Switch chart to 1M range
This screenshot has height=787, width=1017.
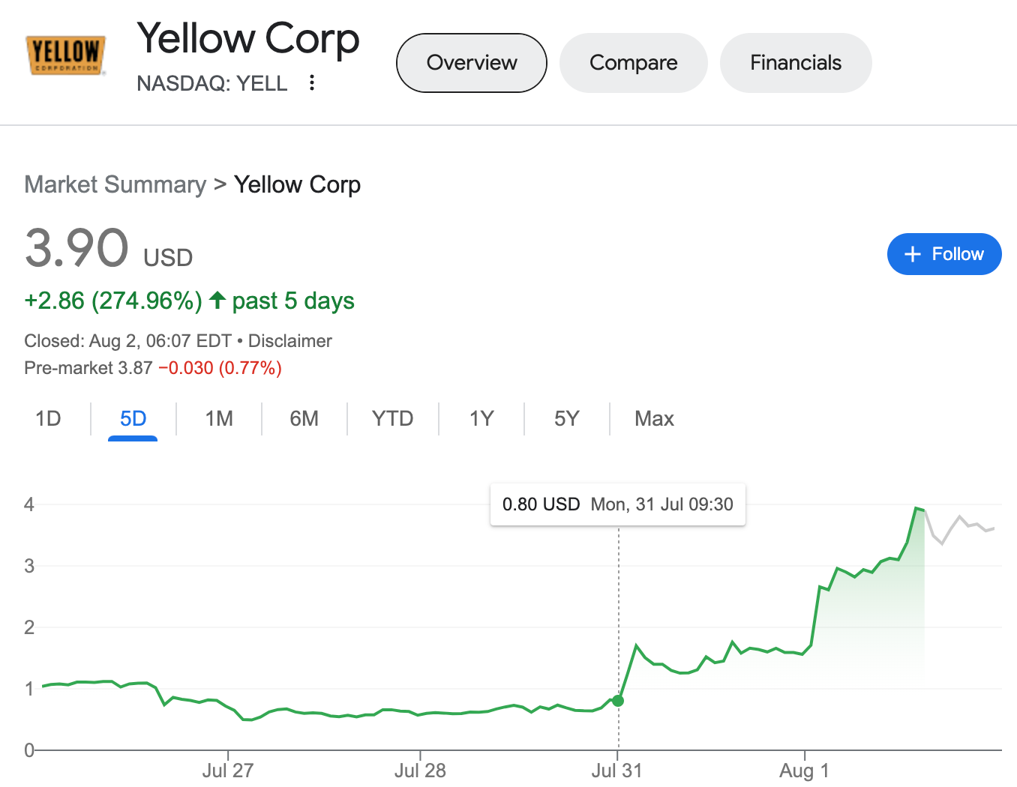pos(219,418)
